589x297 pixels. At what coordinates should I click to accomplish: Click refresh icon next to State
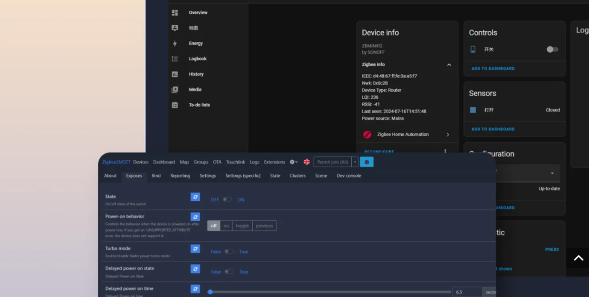click(x=195, y=197)
